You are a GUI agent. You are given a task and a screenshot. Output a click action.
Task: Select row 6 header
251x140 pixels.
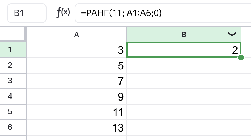[x=10, y=127]
